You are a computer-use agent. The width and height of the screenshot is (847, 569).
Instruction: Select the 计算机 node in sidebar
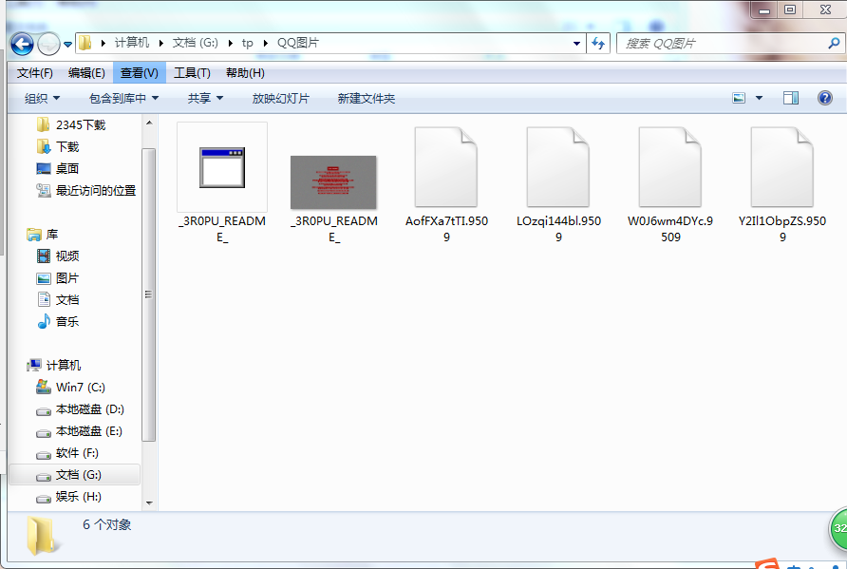tap(54, 366)
